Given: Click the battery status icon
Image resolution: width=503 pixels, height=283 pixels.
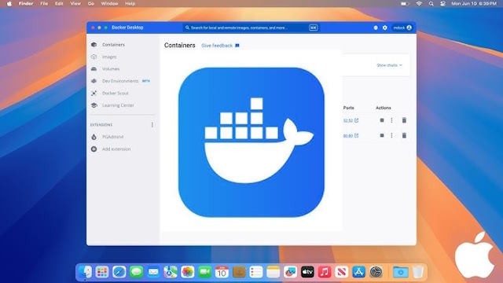Looking at the screenshot, I should tap(406, 3).
